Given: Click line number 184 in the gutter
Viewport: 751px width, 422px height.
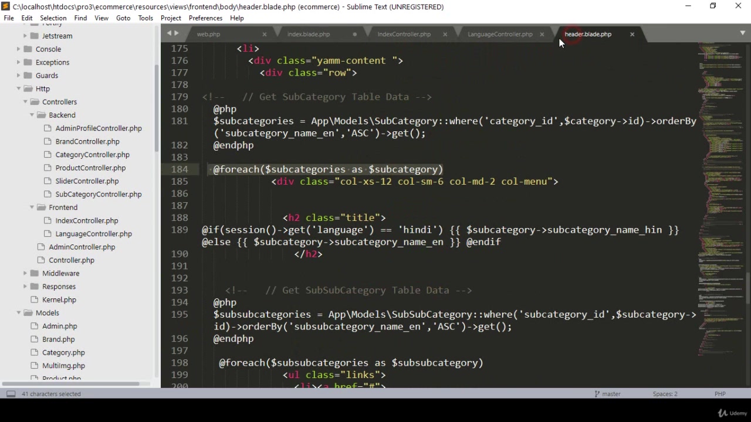Looking at the screenshot, I should pos(180,169).
